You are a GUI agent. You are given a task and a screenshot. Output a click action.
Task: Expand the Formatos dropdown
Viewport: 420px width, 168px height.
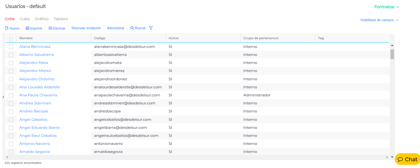(x=387, y=7)
